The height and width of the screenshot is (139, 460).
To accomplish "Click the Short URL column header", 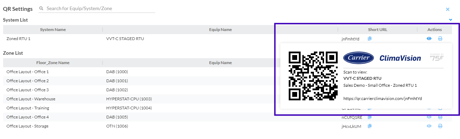I will click(378, 30).
